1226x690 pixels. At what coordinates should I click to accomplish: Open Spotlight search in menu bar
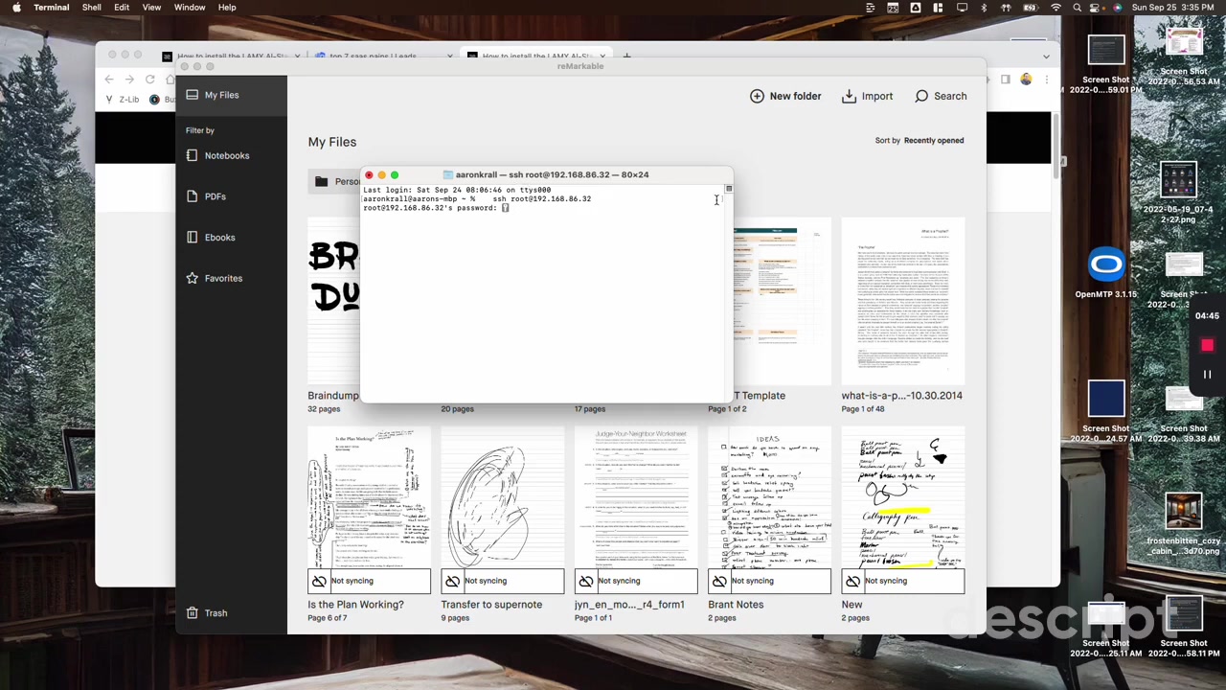coord(1078,8)
